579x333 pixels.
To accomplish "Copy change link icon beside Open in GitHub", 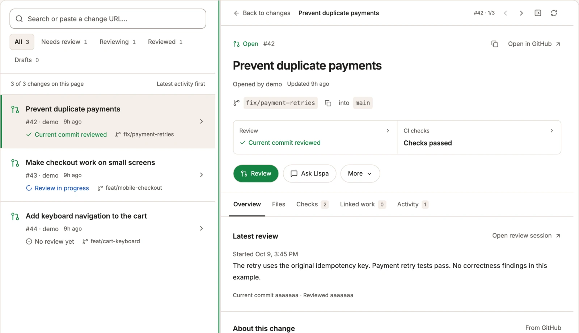I will [x=495, y=44].
